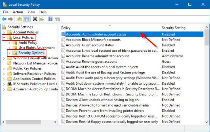This screenshot has height=132, width=210.
Task: Click the Network List Manager Policies folder icon
Action: coord(9,63)
